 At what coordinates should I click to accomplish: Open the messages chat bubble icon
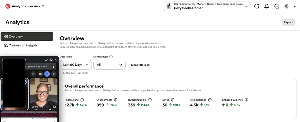pyautogui.click(x=277, y=6)
